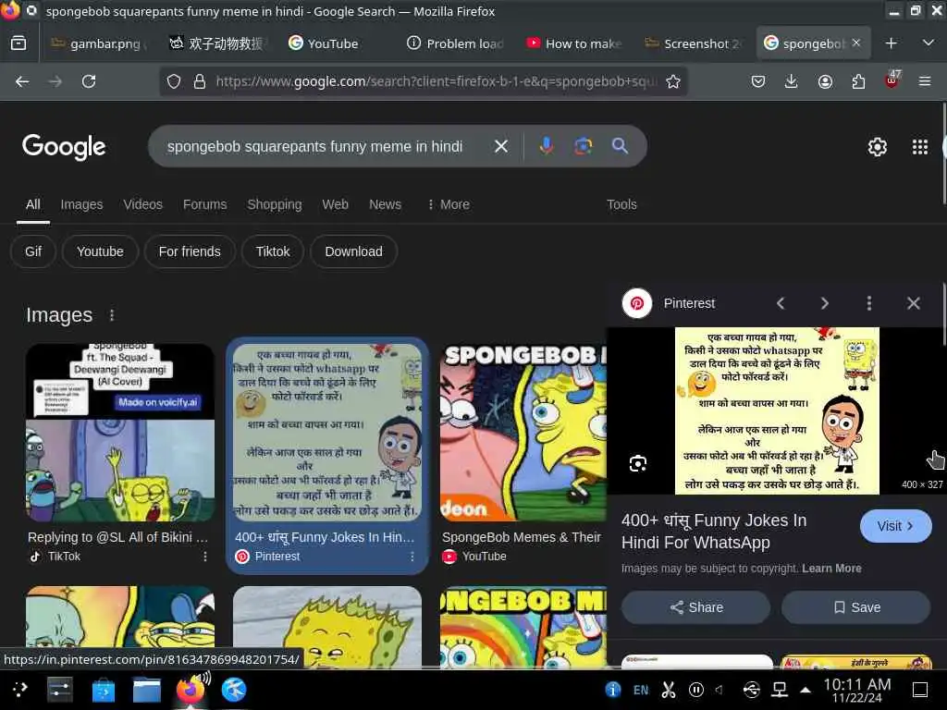Image resolution: width=947 pixels, height=710 pixels.
Task: Open the Learn More copyright link
Action: tap(831, 569)
